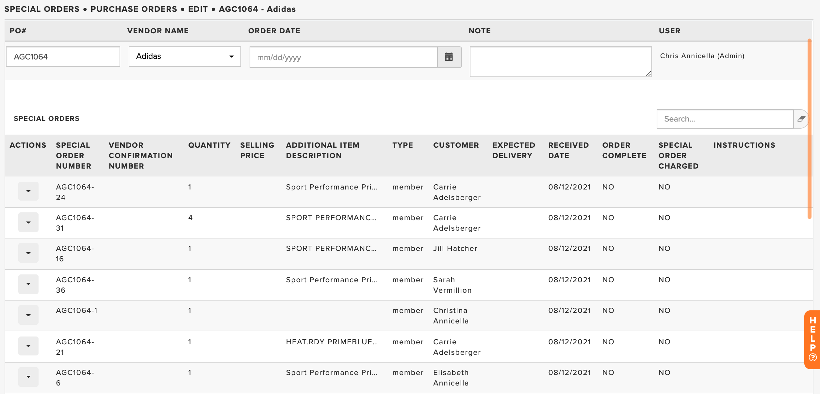
Task: Sort by Customer column header
Action: (x=456, y=145)
